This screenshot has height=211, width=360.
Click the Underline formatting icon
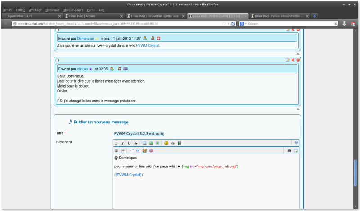click(x=129, y=143)
